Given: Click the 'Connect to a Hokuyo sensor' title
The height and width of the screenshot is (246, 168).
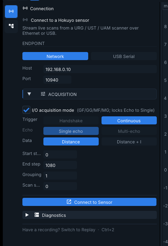Looking at the screenshot, I should coord(60,20).
